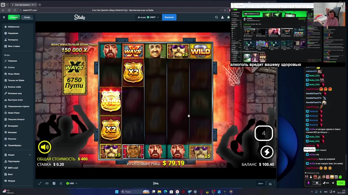Viewport: 348px width, 195px height.
Task: Click the Баккара sidebar icon
Action: coord(5,132)
